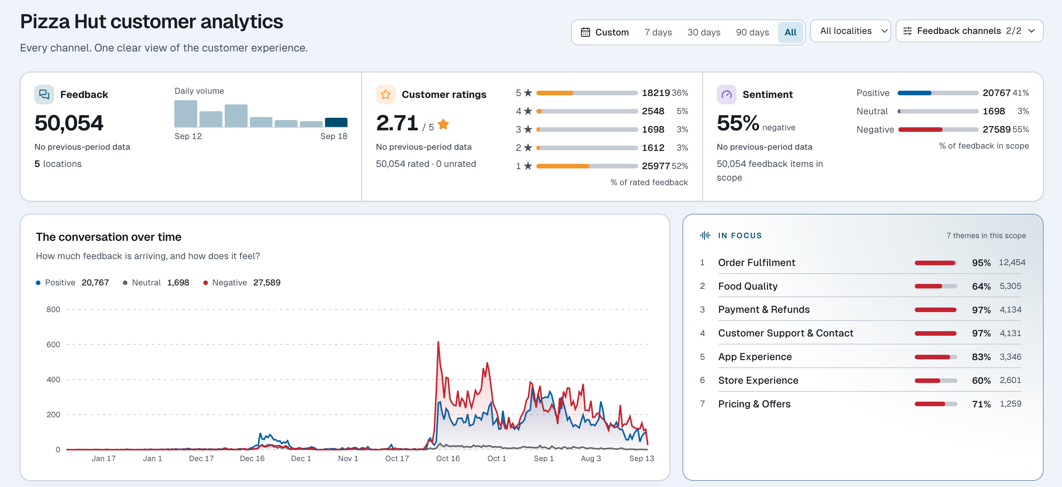Click the filter sliders icon in Feedback channels

tap(908, 31)
